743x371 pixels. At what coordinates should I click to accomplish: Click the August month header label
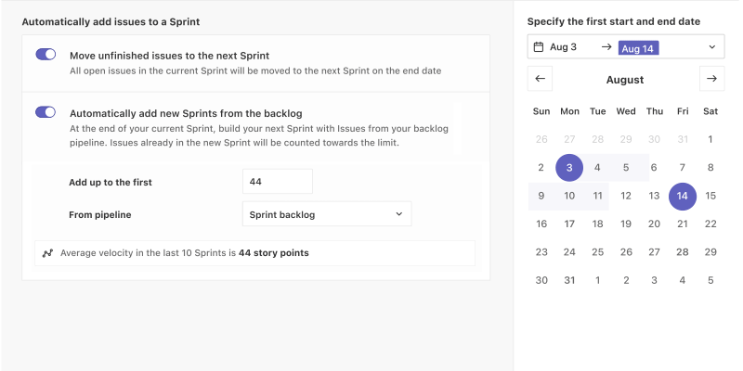pos(625,80)
